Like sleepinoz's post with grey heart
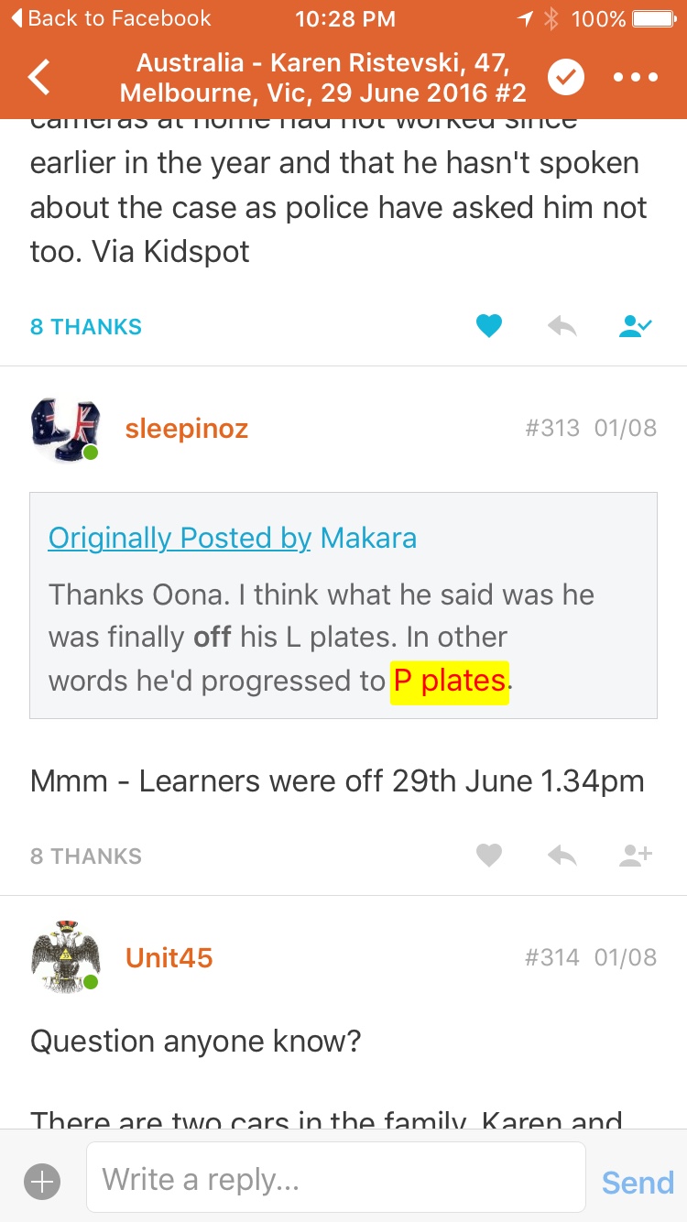 489,856
